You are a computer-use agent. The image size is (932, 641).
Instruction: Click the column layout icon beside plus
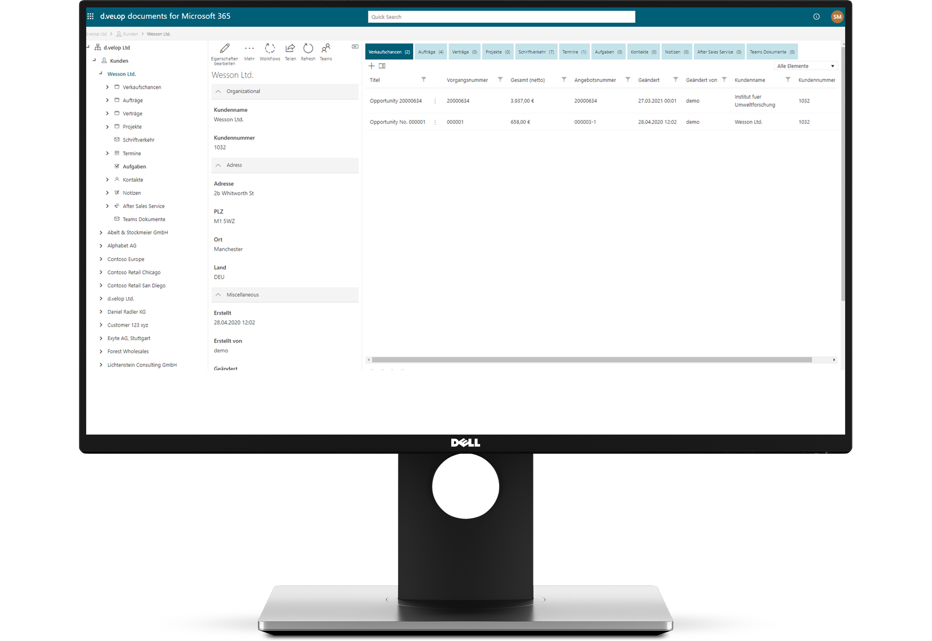[x=382, y=66]
